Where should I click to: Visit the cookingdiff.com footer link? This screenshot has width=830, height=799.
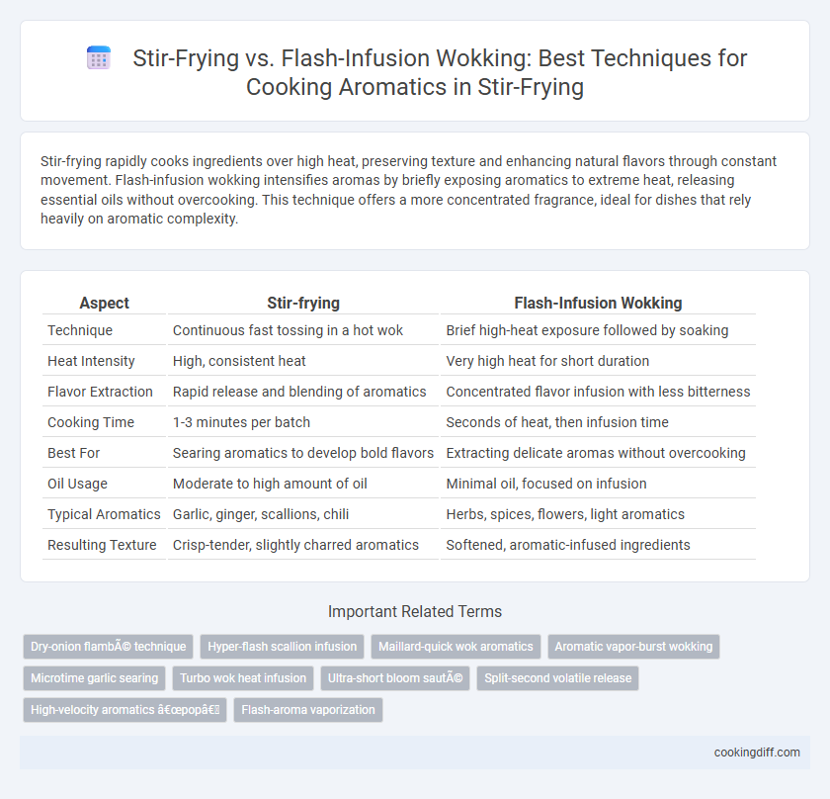757,753
